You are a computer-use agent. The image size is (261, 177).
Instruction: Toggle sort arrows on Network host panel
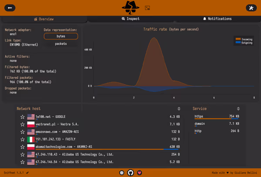click(178, 109)
